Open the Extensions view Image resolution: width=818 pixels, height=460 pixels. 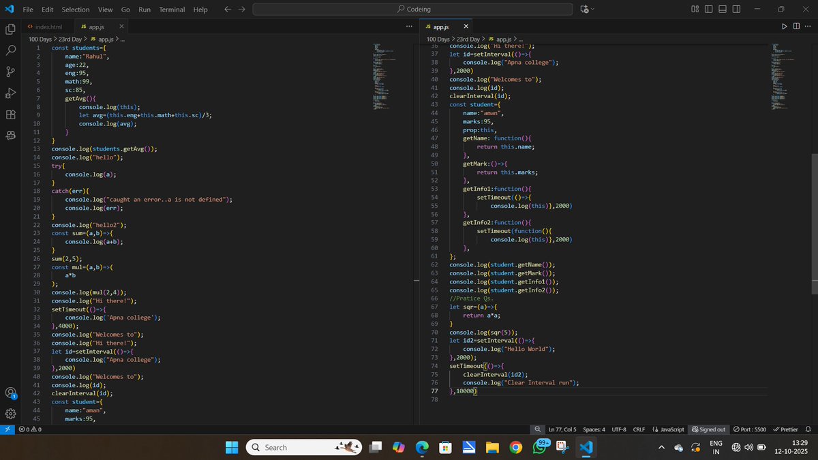pyautogui.click(x=10, y=114)
